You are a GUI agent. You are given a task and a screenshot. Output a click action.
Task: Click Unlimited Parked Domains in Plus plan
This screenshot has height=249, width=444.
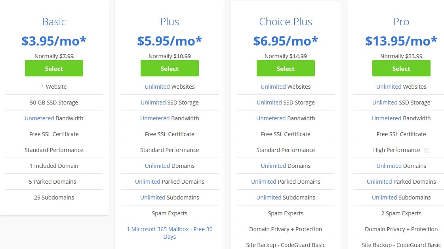click(170, 182)
